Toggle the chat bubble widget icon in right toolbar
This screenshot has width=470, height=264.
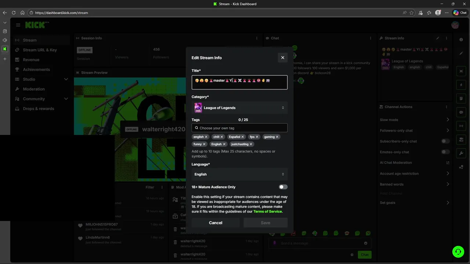tap(461, 112)
